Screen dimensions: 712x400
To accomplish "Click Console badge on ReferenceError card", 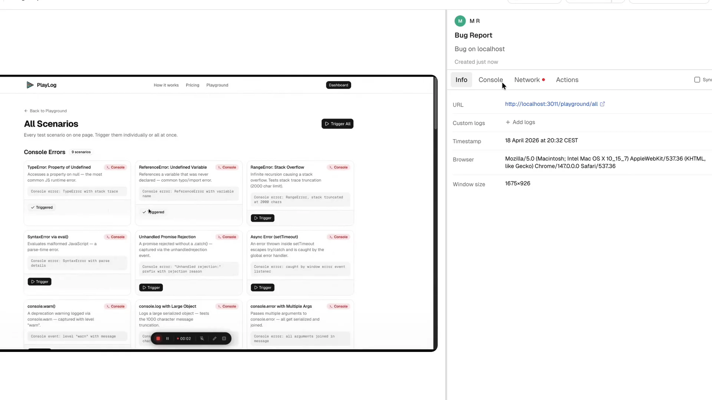I will (x=227, y=167).
